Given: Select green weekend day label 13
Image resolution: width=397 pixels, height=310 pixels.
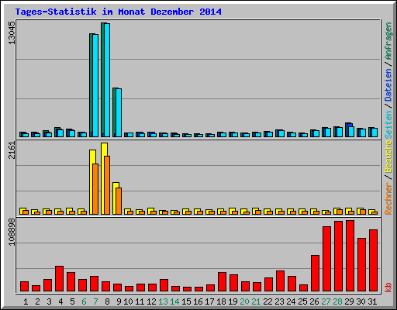Looking at the screenshot, I should click(163, 301).
